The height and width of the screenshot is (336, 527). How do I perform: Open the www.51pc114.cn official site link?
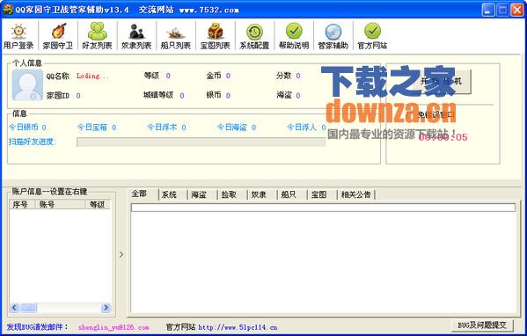(238, 327)
